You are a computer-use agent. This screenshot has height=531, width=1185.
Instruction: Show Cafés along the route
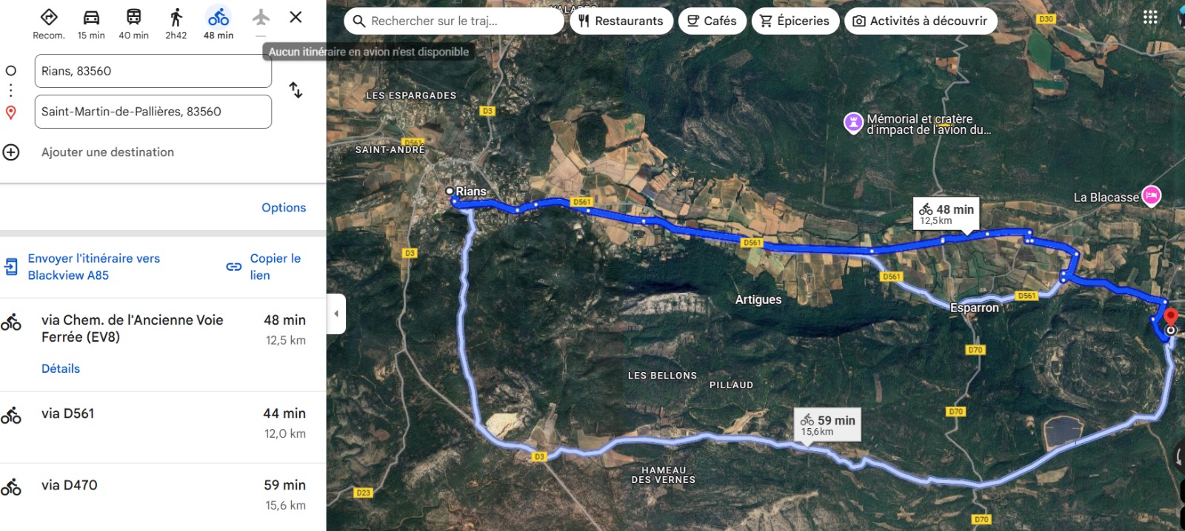tap(712, 21)
